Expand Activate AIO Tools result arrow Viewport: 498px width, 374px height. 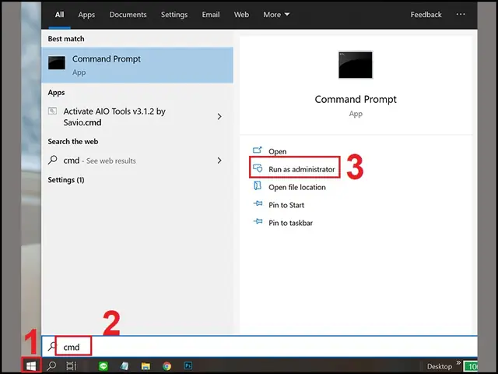tap(219, 116)
